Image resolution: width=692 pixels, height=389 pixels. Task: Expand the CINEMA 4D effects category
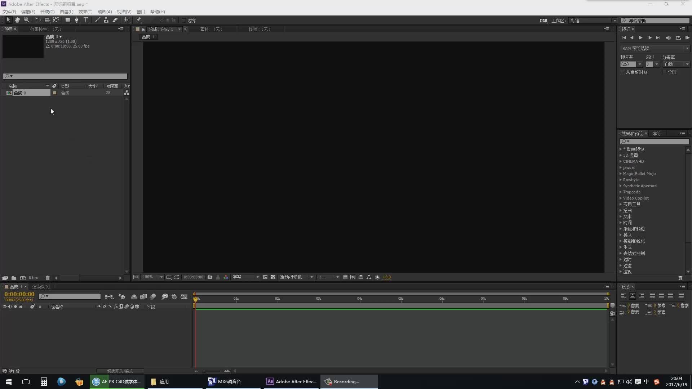(620, 161)
